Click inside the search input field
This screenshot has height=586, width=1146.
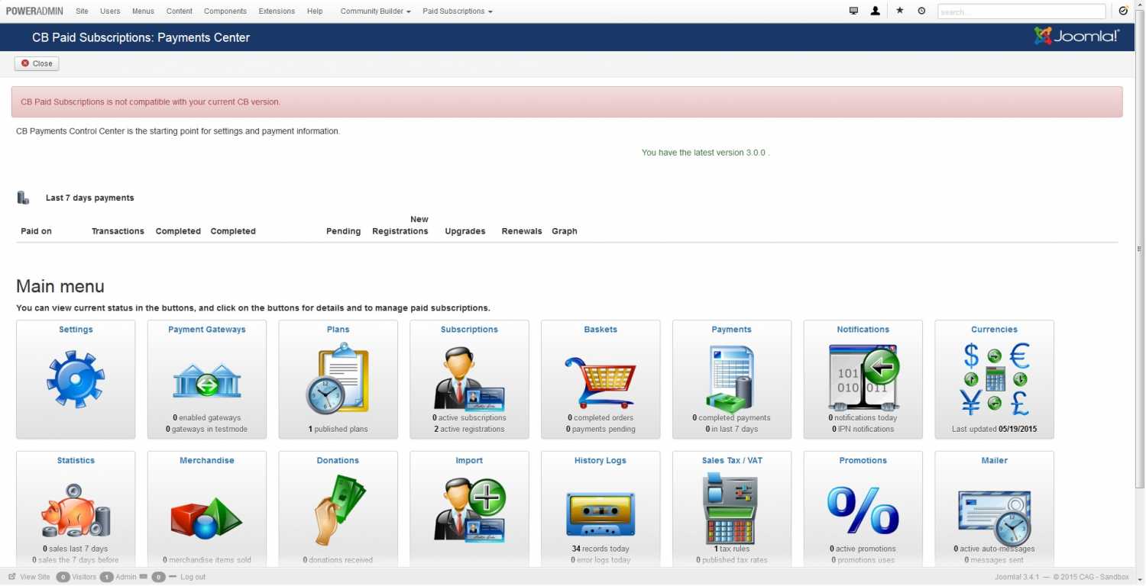tap(1021, 11)
